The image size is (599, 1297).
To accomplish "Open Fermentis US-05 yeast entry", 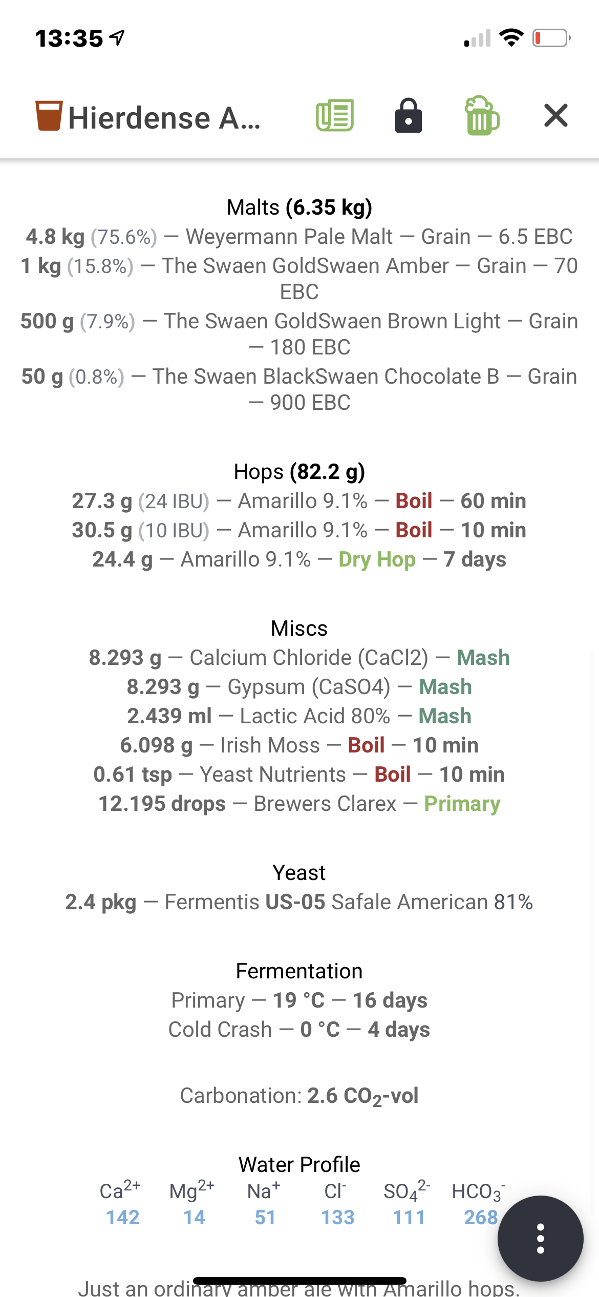I will [x=299, y=902].
